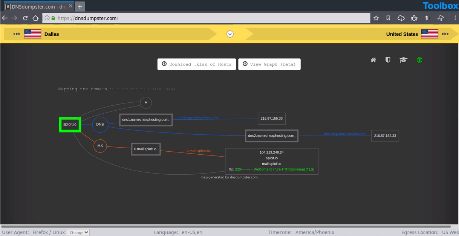Open the browser home page button

coord(35,18)
